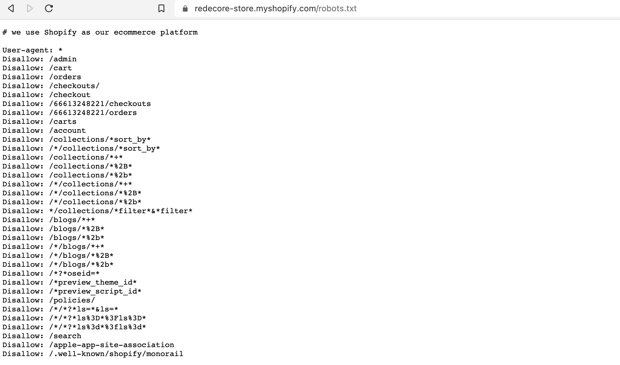Click the padlock site security icon
The image size is (620, 365).
pos(185,9)
